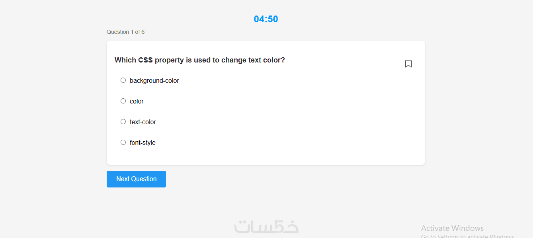Choose the color radio button
Screen dimensions: 533x238
pyautogui.click(x=123, y=101)
